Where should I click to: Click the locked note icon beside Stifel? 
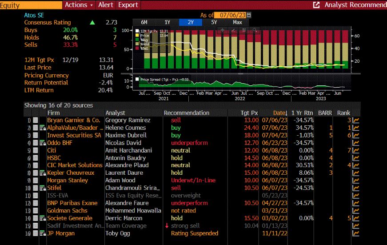(x=43, y=188)
